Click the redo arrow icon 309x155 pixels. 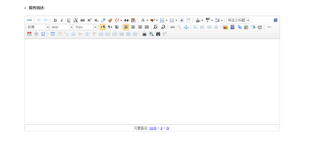point(45,20)
